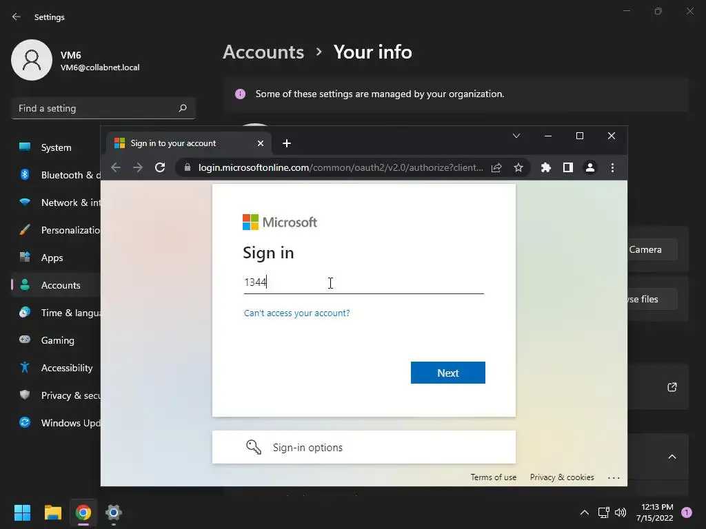Click Terms of use link
This screenshot has height=529, width=706.
click(x=494, y=477)
